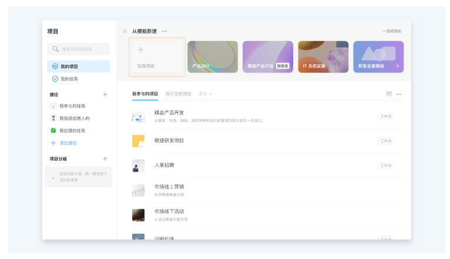The width and height of the screenshot is (450, 259).
Task: Open the 探索全部模板 card
Action: point(378,57)
